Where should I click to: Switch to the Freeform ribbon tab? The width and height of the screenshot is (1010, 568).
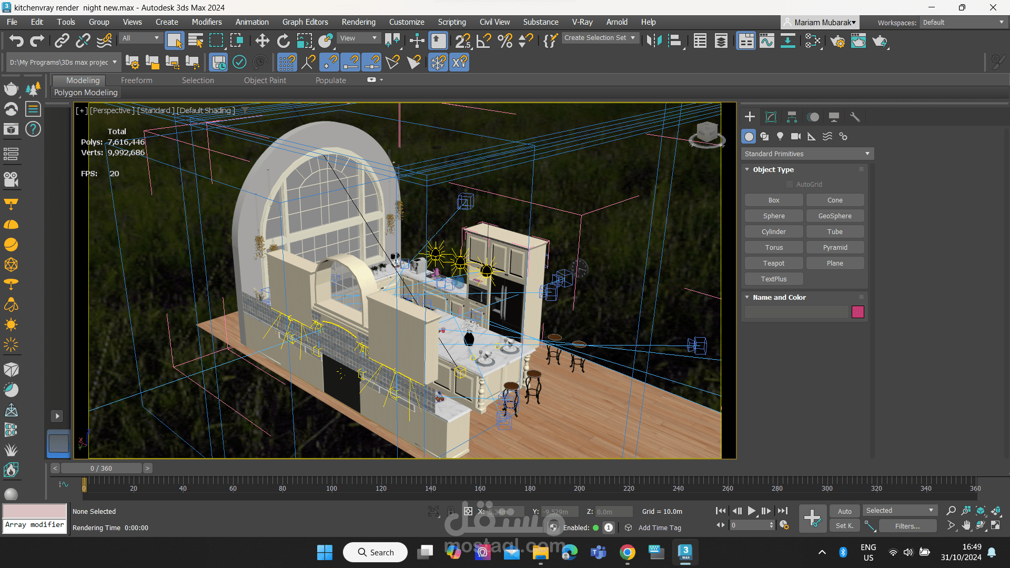click(x=136, y=80)
